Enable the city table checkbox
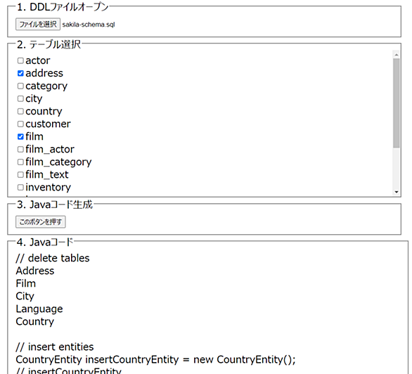This screenshot has width=412, height=374. tap(20, 98)
